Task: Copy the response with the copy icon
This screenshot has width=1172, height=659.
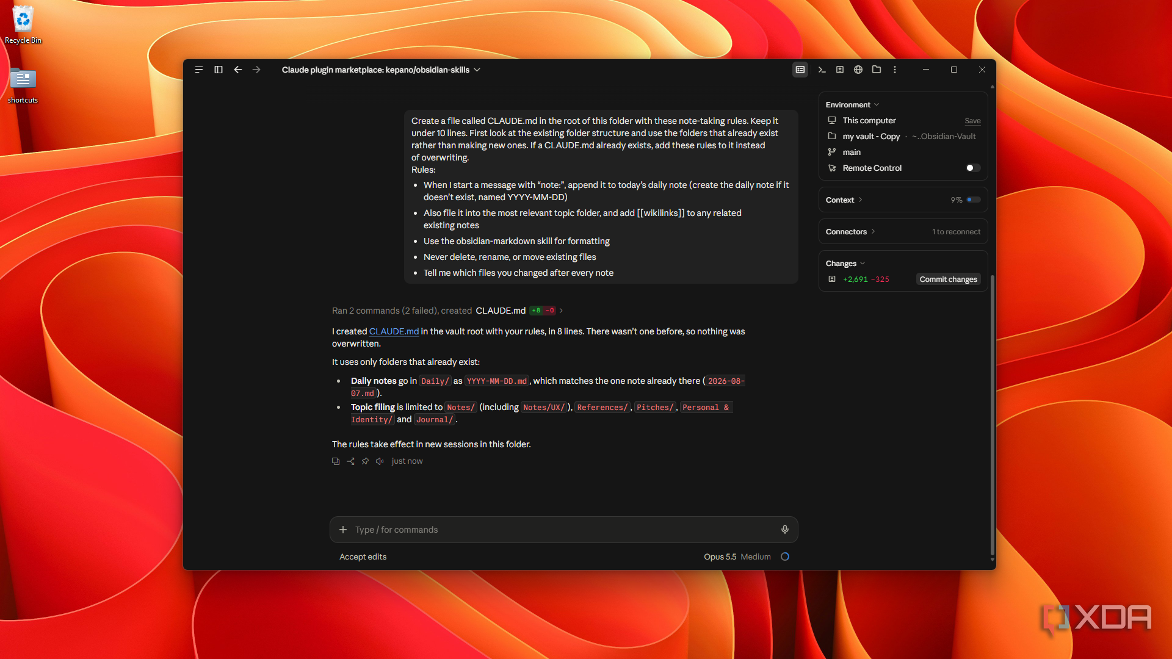Action: [336, 461]
